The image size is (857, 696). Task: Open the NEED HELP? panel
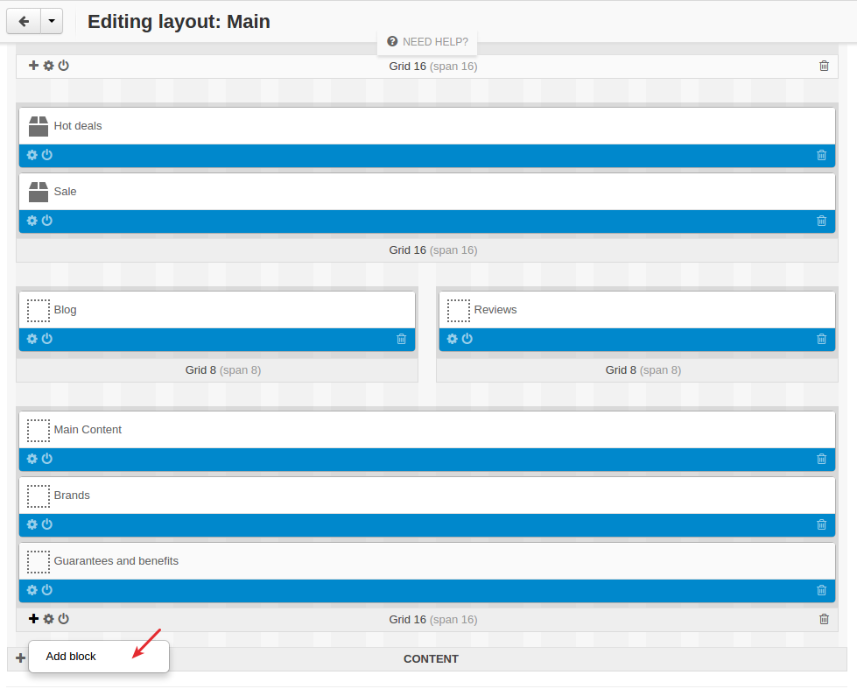(x=427, y=41)
